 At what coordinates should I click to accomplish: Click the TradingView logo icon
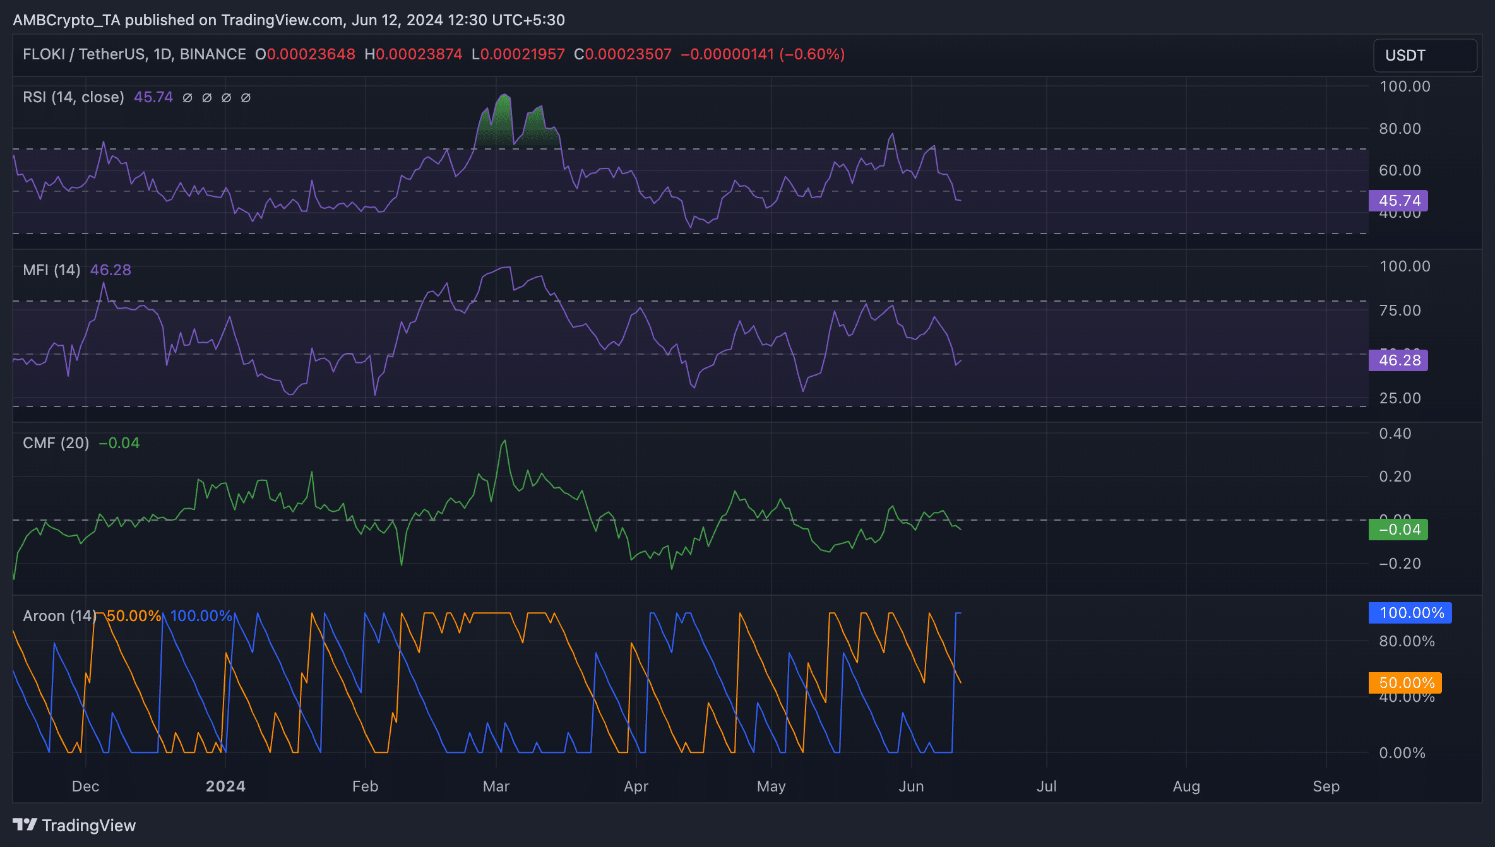click(x=25, y=825)
